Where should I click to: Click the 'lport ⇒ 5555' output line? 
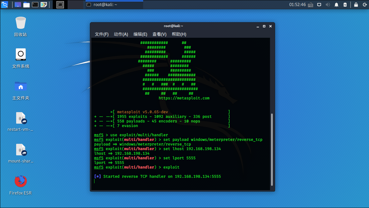[x=109, y=163]
